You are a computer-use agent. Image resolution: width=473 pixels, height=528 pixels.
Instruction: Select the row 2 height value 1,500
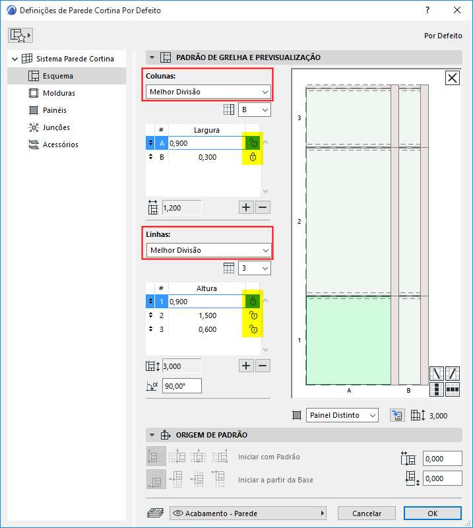tap(207, 315)
